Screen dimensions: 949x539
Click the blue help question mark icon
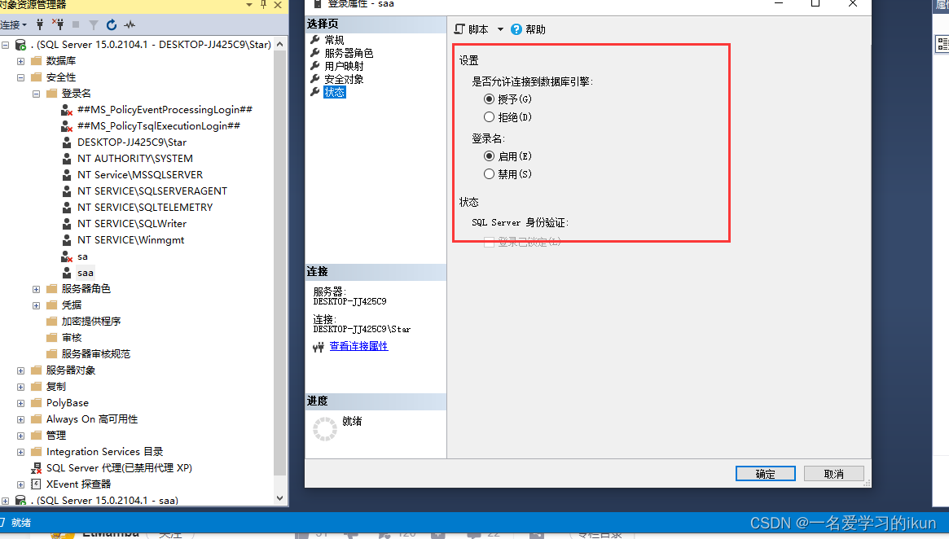(516, 29)
